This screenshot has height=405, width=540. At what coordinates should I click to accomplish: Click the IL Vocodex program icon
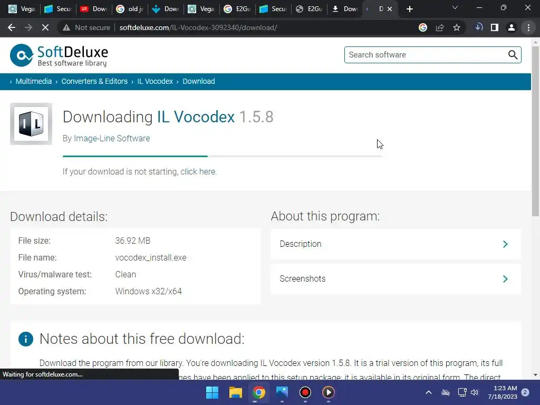[31, 124]
